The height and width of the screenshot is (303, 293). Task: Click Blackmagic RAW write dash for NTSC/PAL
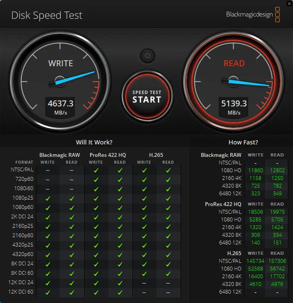[47, 171]
